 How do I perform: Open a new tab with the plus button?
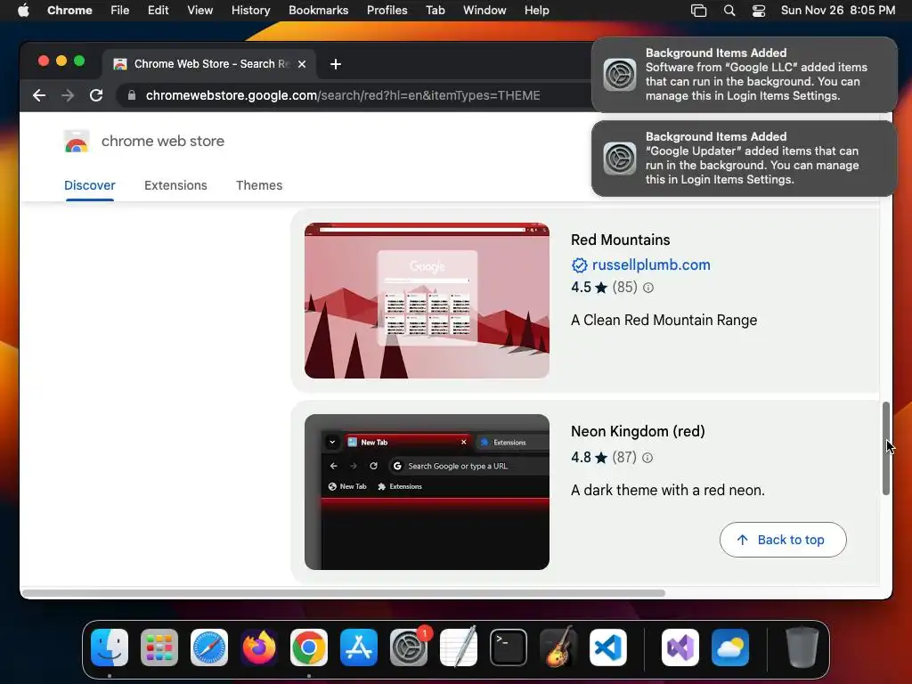click(336, 64)
